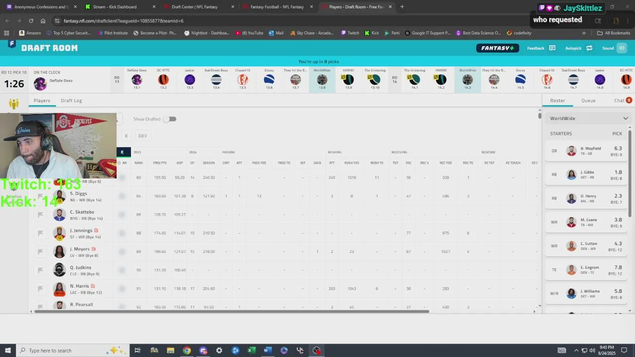
Task: Sort by the ADP column header
Action: pos(180,163)
